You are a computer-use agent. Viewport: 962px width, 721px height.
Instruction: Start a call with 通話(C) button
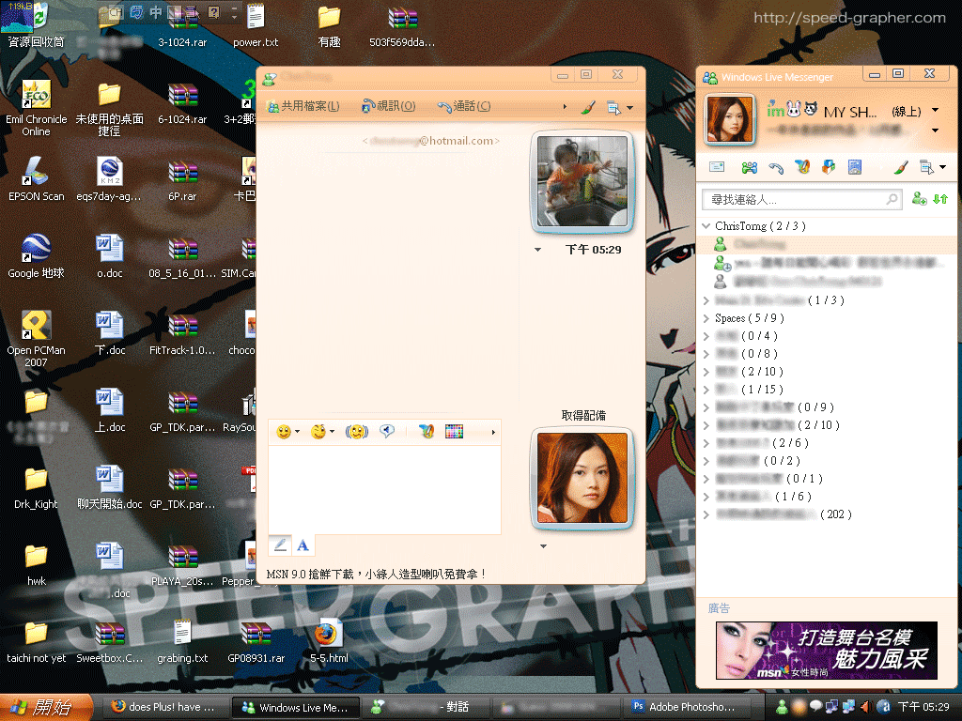pyautogui.click(x=464, y=106)
